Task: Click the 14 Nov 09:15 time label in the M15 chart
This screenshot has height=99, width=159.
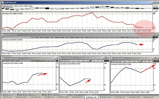Action: pyautogui.click(x=16, y=54)
